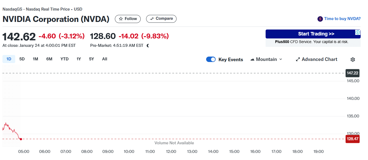Viewport: 368px width, 160px height.
Task: Choose the 1Y range
Action: [78, 59]
